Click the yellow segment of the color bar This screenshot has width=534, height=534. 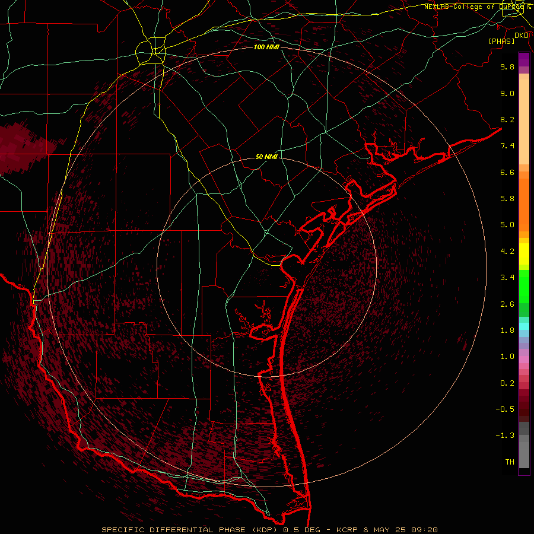(524, 254)
